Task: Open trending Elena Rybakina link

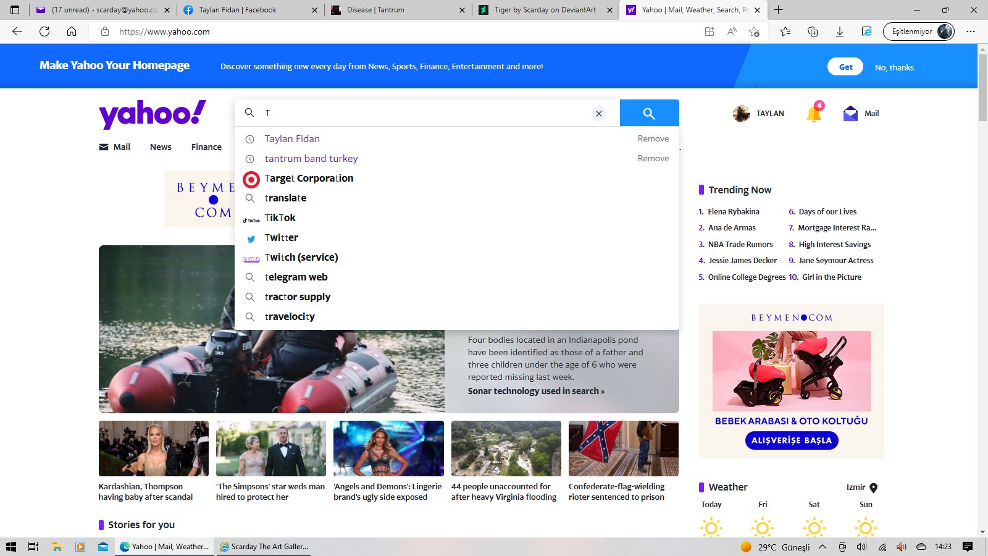Action: coord(734,211)
